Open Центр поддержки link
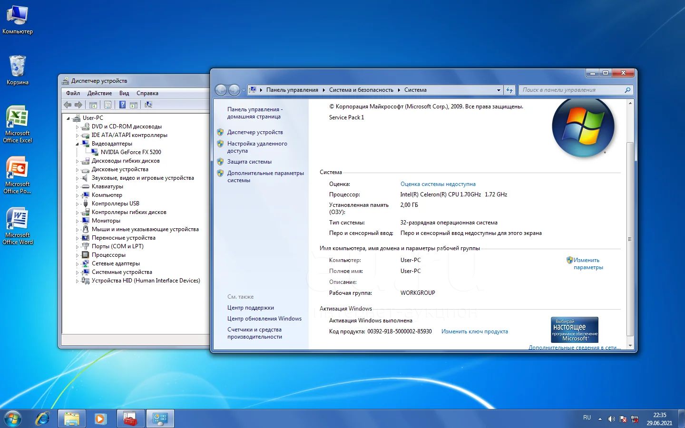685x428 pixels. [x=251, y=308]
